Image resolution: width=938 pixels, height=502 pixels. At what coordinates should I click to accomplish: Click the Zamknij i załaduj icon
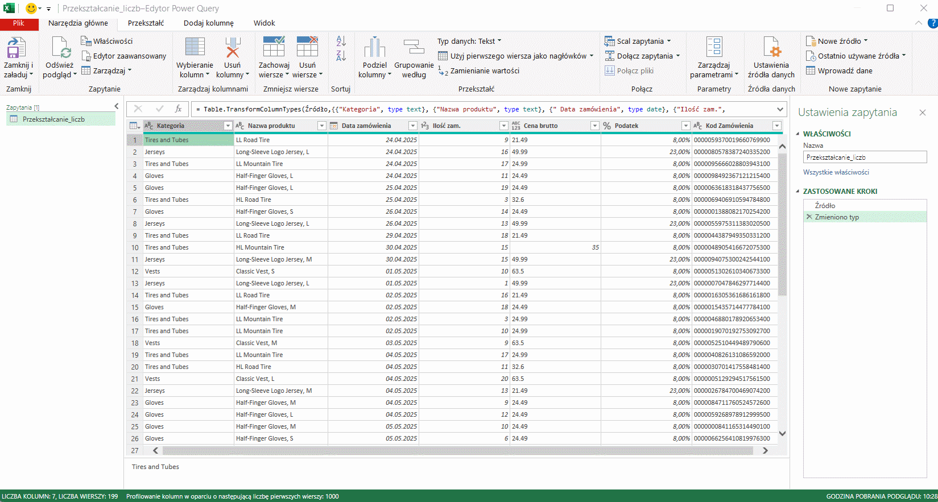16,48
